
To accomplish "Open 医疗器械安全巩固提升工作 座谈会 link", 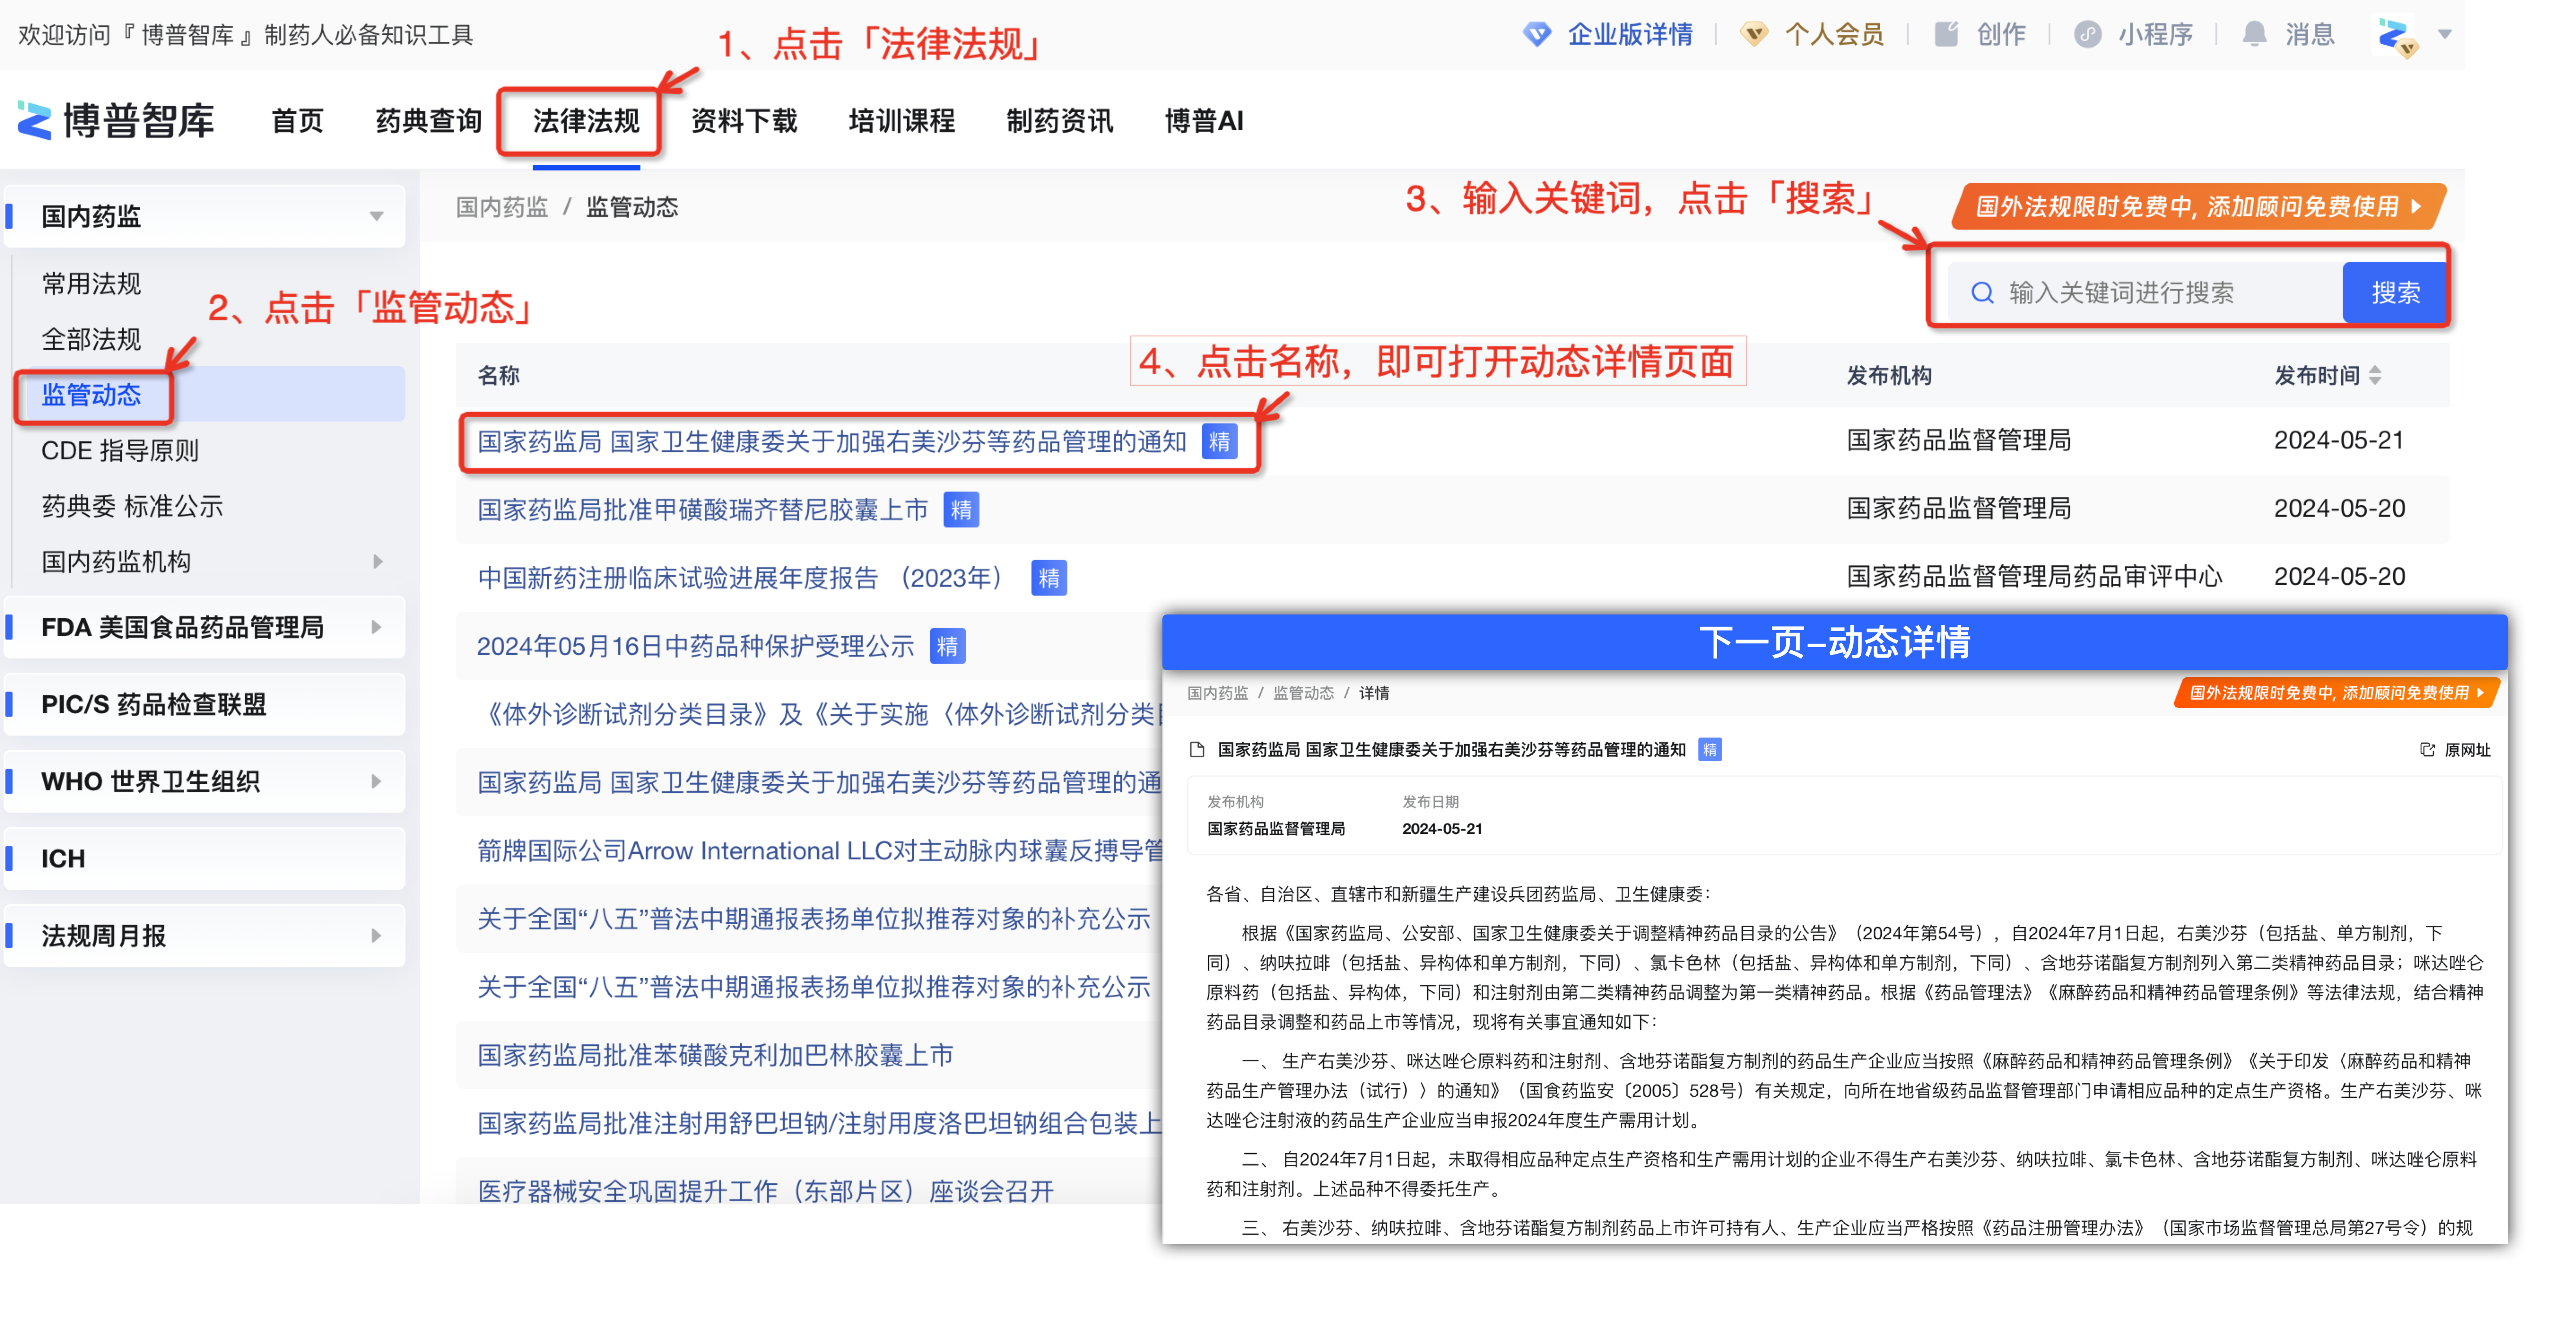I will pos(765,1191).
